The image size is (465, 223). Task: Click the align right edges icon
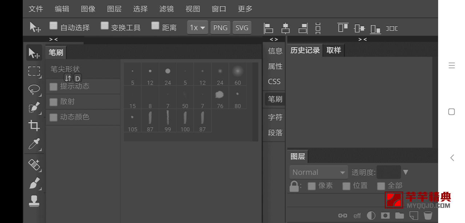pyautogui.click(x=303, y=28)
